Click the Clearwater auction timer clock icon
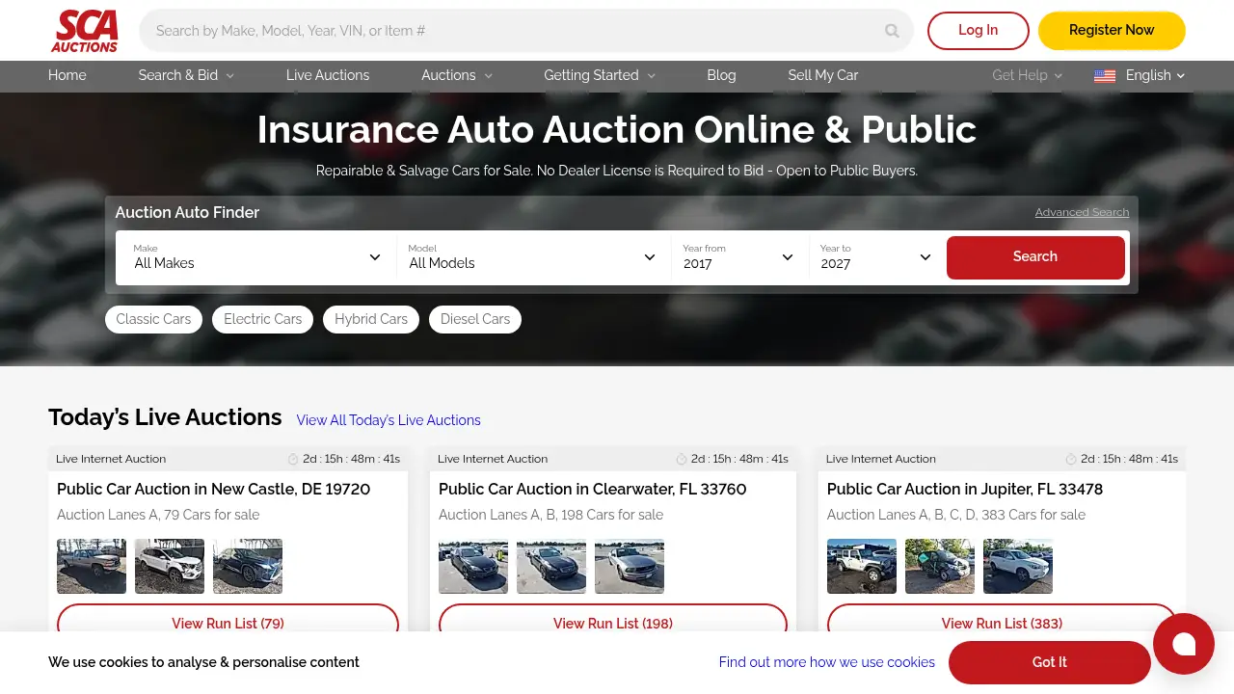This screenshot has width=1234, height=694. pos(682,459)
